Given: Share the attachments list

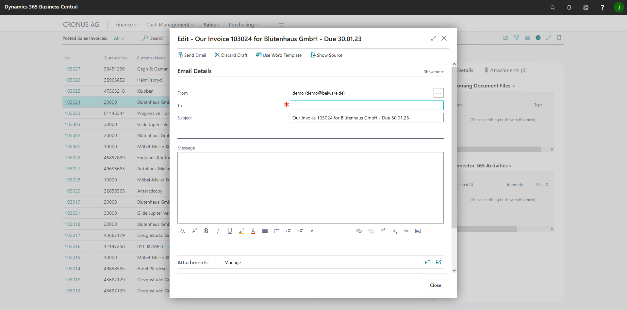Looking at the screenshot, I should [428, 262].
